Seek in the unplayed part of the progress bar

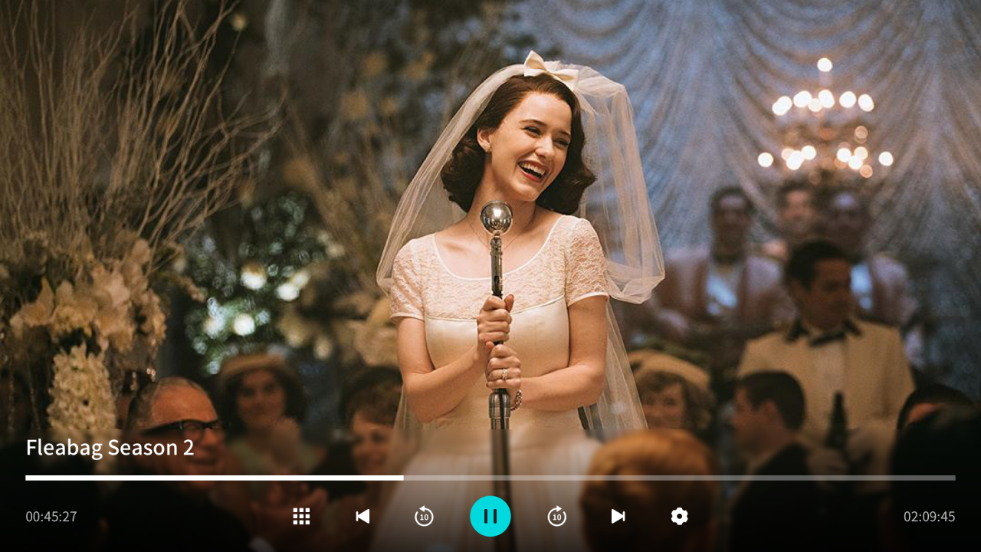tap(680, 478)
